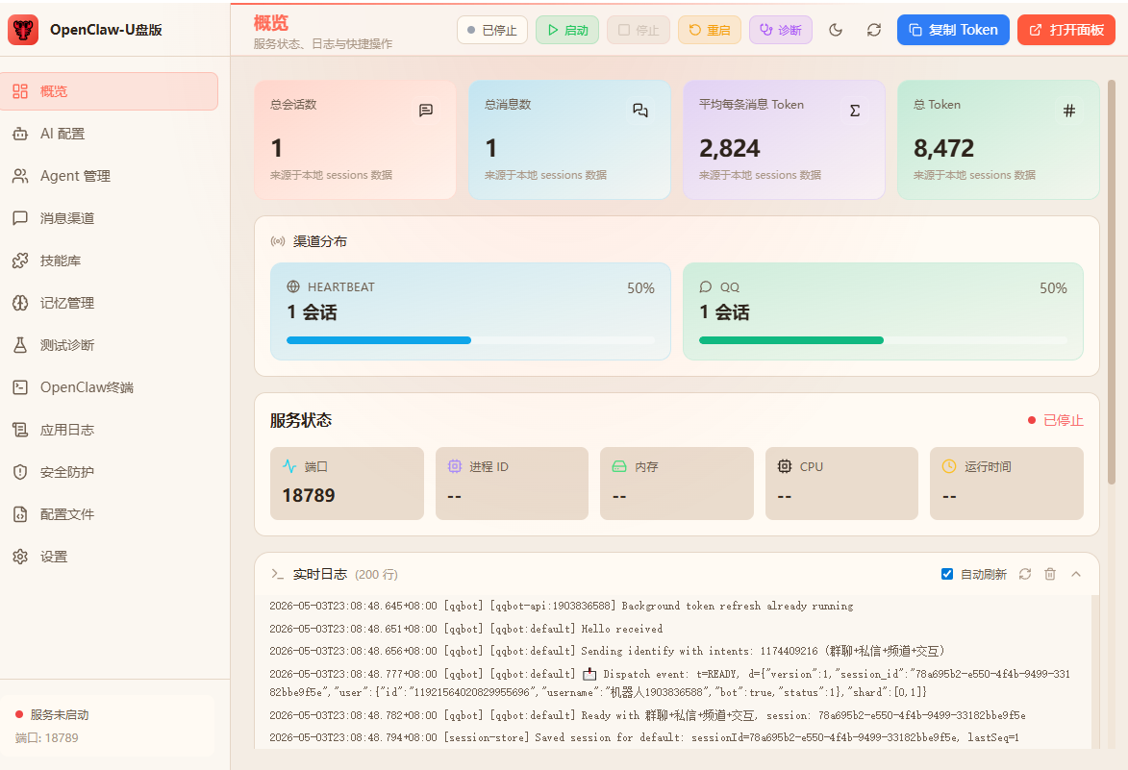This screenshot has width=1128, height=770.
Task: Click the 启动 start button
Action: coord(567,30)
